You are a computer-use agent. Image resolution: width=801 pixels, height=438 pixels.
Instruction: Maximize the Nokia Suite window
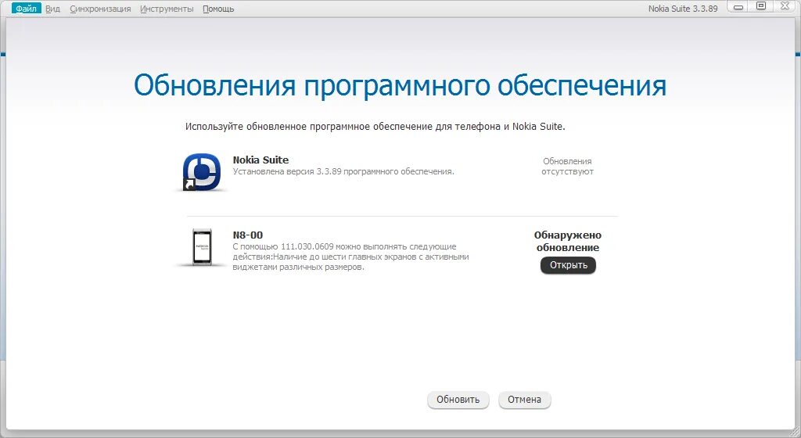point(761,6)
